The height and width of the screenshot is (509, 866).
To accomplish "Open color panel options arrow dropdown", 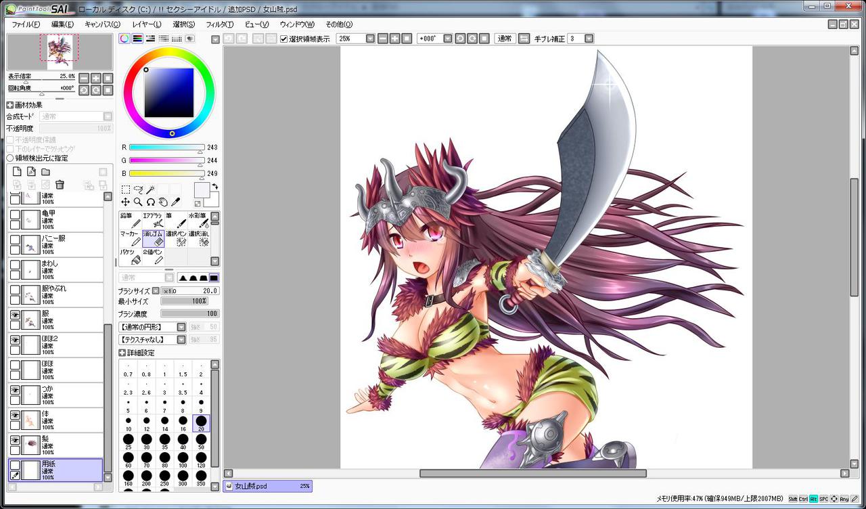I will 215,39.
